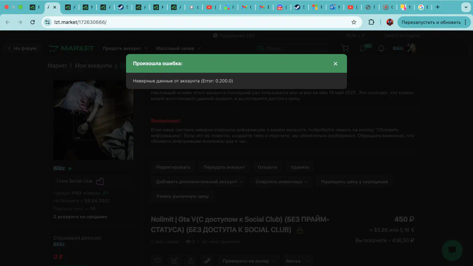The image size is (473, 266).
Task: Click Узнать рыночную цену button
Action: coord(182,196)
